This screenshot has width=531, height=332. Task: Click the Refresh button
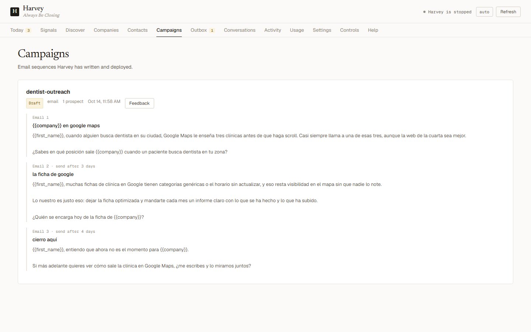508,12
